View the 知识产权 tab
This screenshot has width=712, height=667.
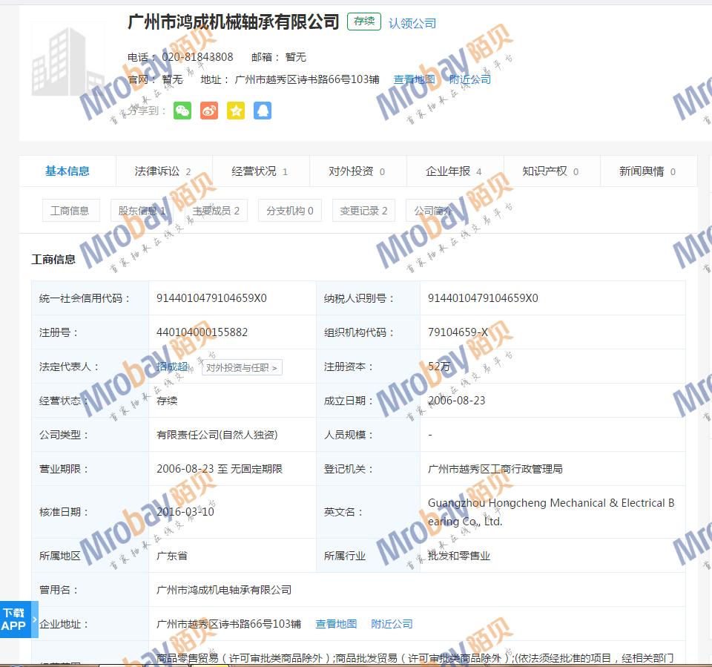550,171
